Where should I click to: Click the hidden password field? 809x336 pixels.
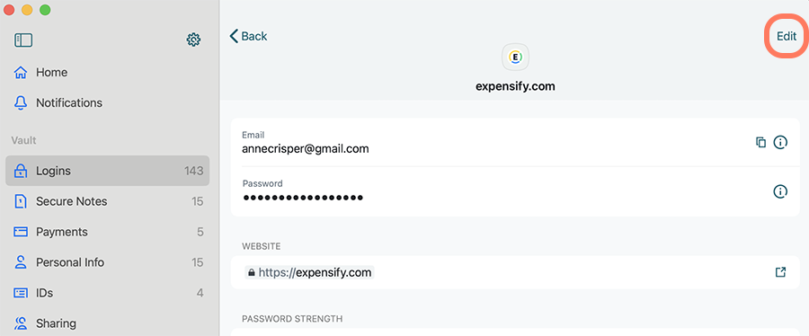303,198
